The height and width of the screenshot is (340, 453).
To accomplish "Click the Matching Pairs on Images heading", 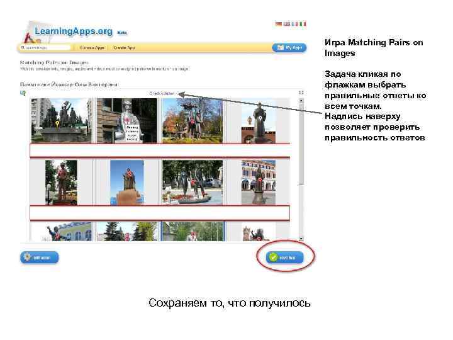I will [x=54, y=62].
